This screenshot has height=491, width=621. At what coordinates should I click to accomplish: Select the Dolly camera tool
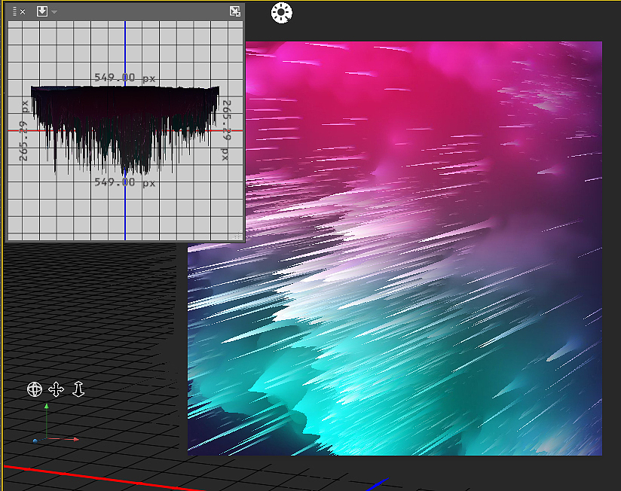click(x=78, y=389)
